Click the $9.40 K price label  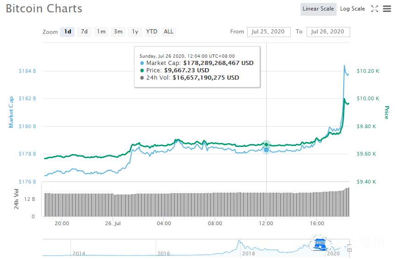coord(366,182)
